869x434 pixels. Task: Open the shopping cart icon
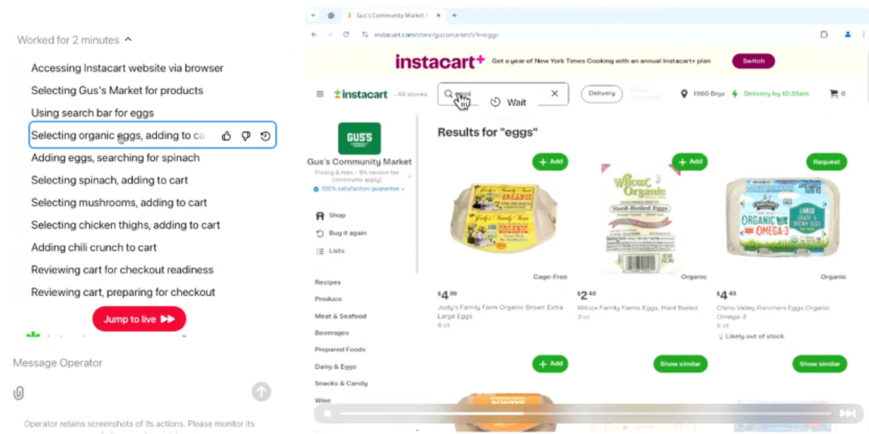coord(833,94)
